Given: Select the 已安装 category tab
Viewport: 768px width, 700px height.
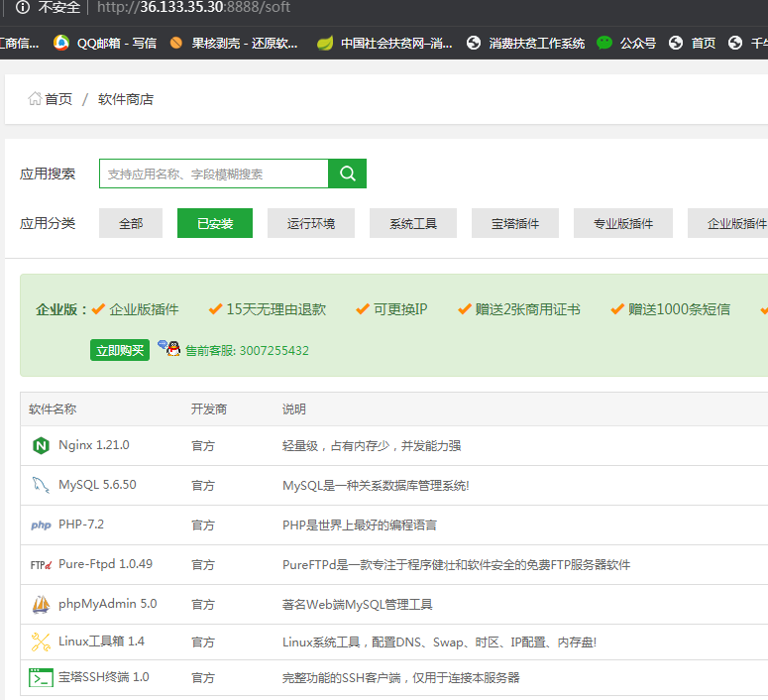Looking at the screenshot, I should tap(215, 223).
